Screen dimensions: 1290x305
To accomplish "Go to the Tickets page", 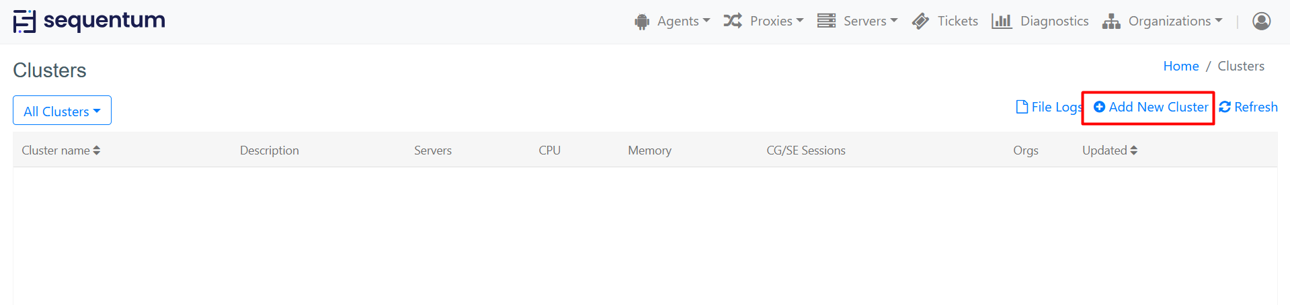I will pyautogui.click(x=957, y=21).
